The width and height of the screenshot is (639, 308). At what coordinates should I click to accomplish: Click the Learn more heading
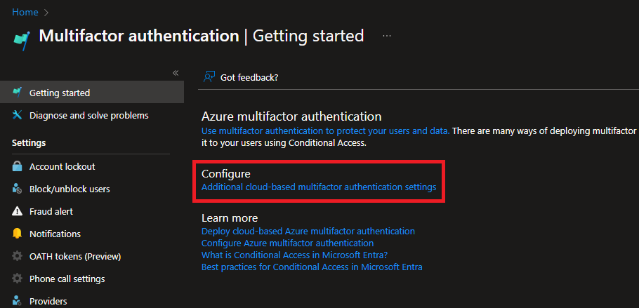(x=230, y=218)
